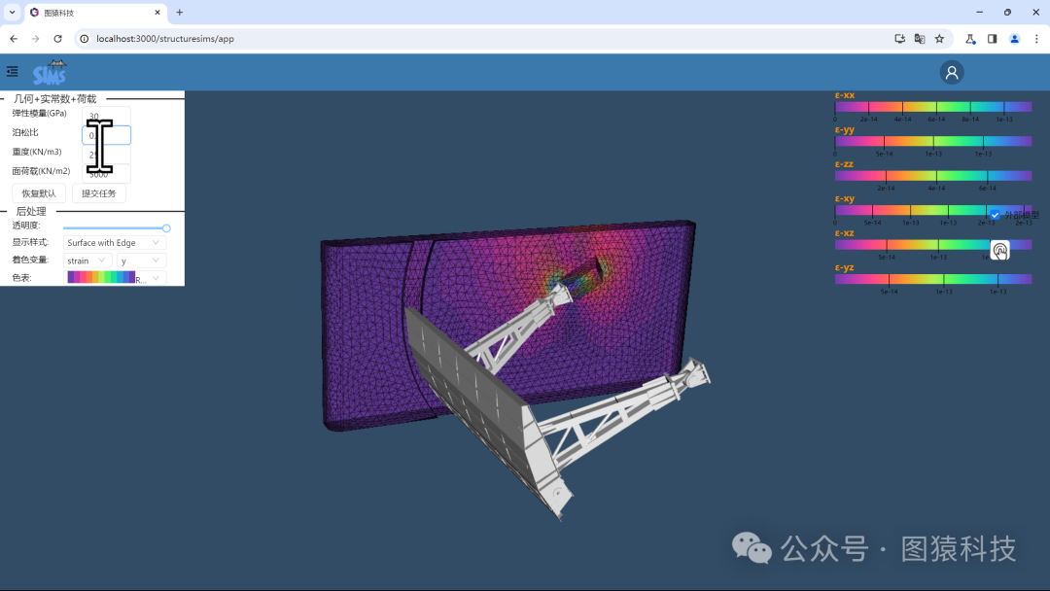The image size is (1050, 591).
Task: Click the 面荷载(KN/m2) input field
Action: tap(106, 174)
